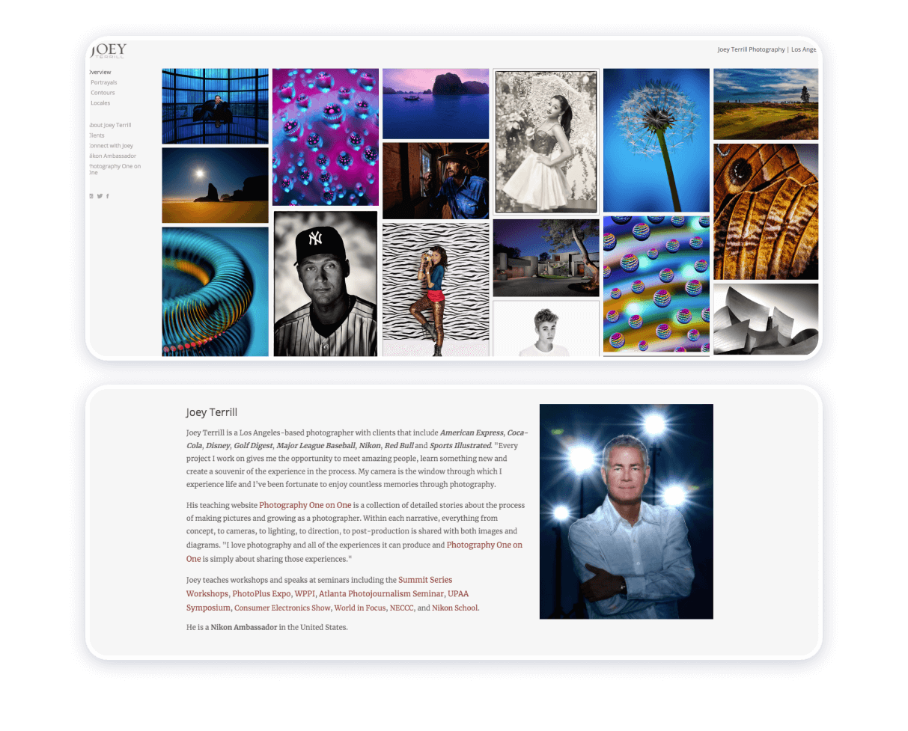Open the Justin Bieber photo
The width and height of the screenshot is (908, 731).
[546, 329]
